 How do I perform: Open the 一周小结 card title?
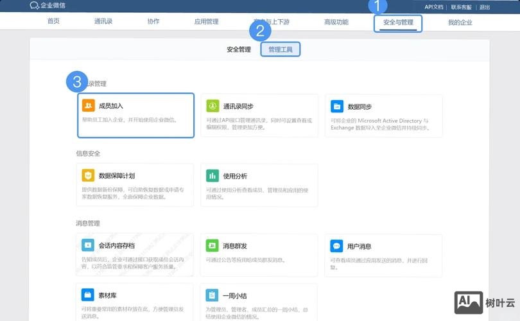pos(234,296)
